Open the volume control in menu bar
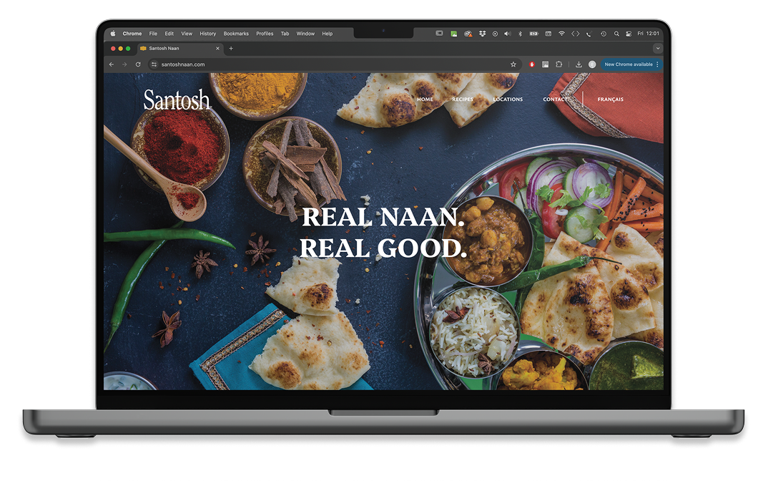The width and height of the screenshot is (768, 481). [508, 34]
